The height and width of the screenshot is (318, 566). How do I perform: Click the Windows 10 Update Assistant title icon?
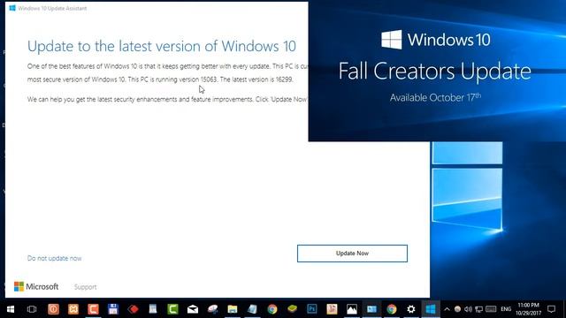click(12, 8)
